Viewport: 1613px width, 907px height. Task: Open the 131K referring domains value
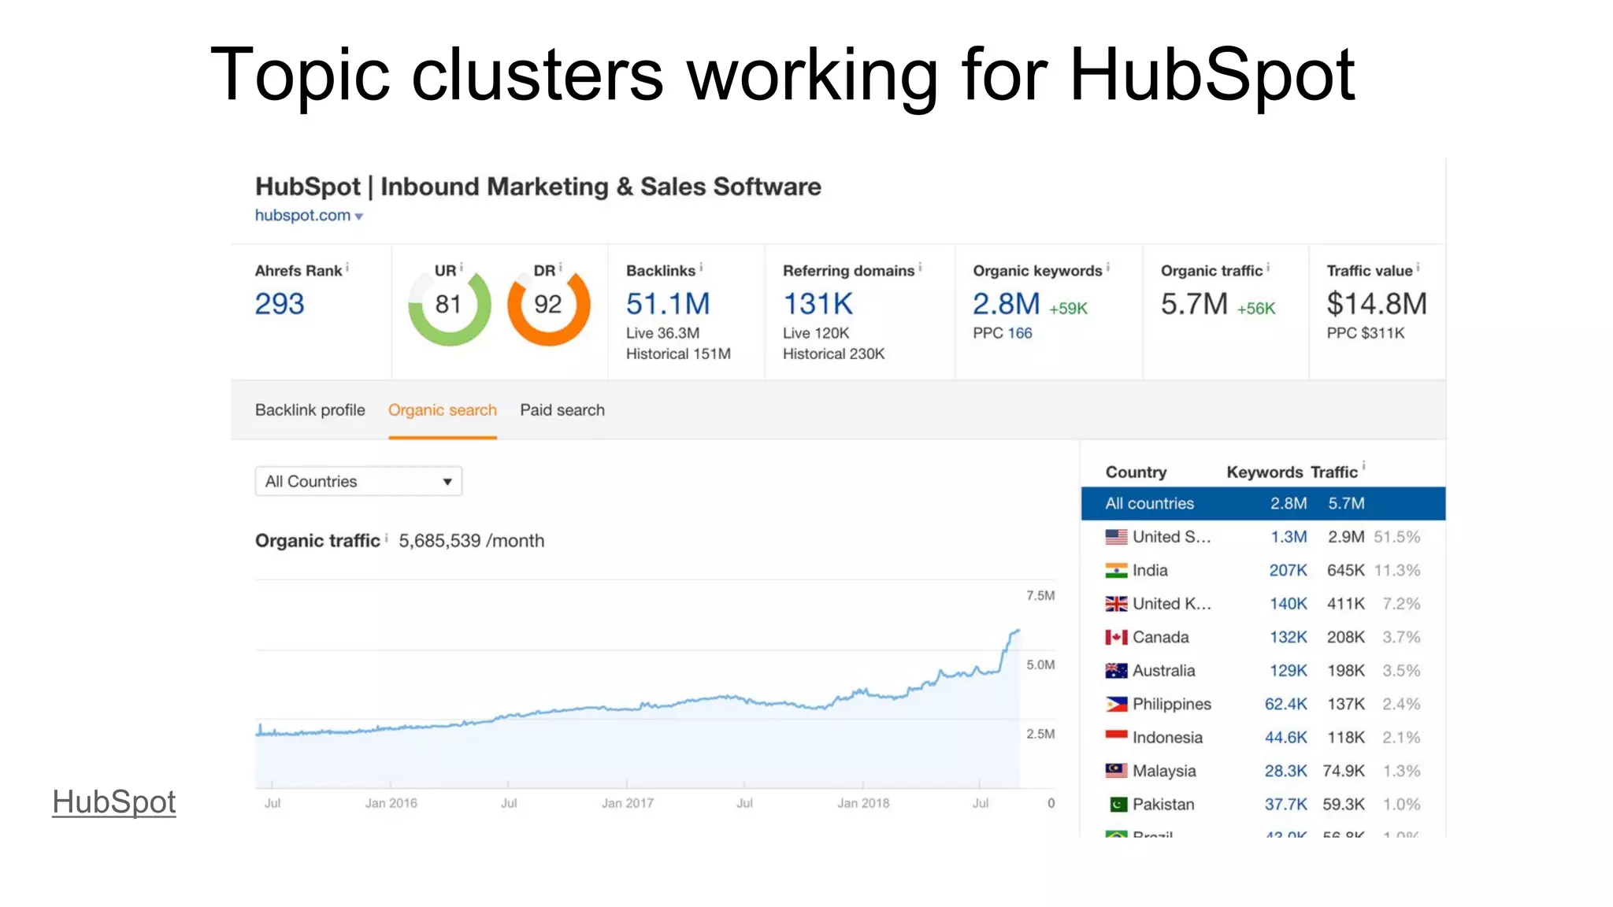pos(818,304)
